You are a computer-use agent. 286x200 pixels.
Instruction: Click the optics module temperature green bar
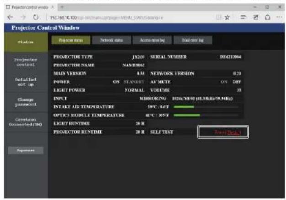click(x=187, y=115)
